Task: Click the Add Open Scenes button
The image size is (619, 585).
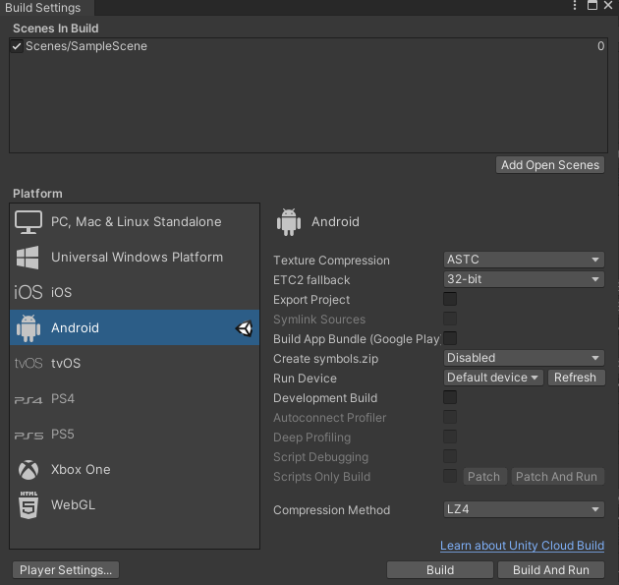Action: (550, 165)
